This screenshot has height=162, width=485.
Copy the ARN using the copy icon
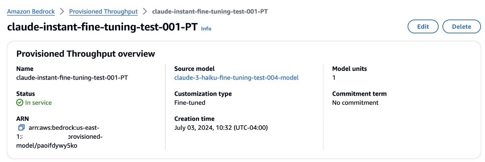pyautogui.click(x=21, y=127)
